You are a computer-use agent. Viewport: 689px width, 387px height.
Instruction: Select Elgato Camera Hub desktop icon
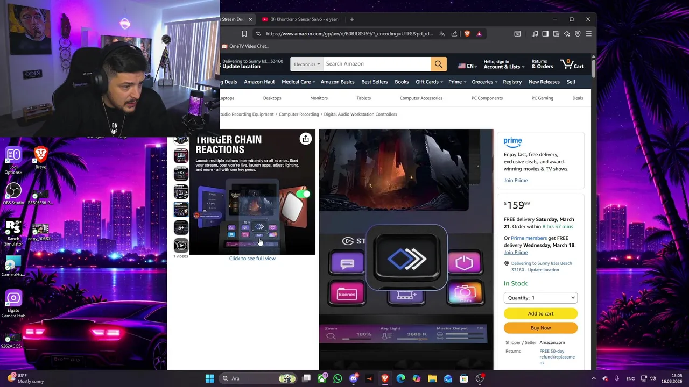tap(13, 304)
